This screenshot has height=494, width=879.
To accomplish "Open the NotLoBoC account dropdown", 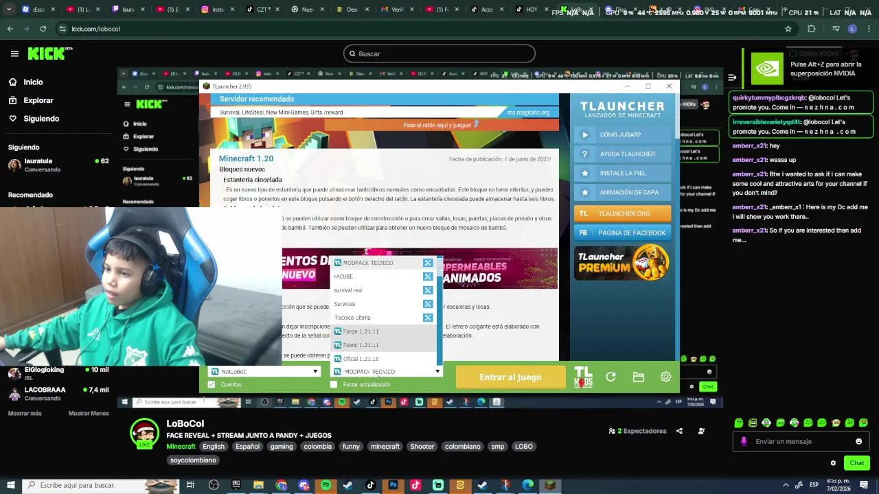I will tap(264, 371).
